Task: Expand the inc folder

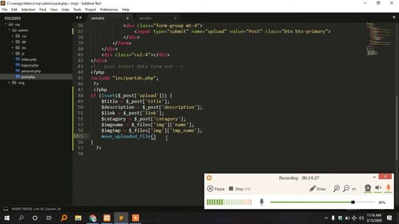Action: [x=12, y=48]
